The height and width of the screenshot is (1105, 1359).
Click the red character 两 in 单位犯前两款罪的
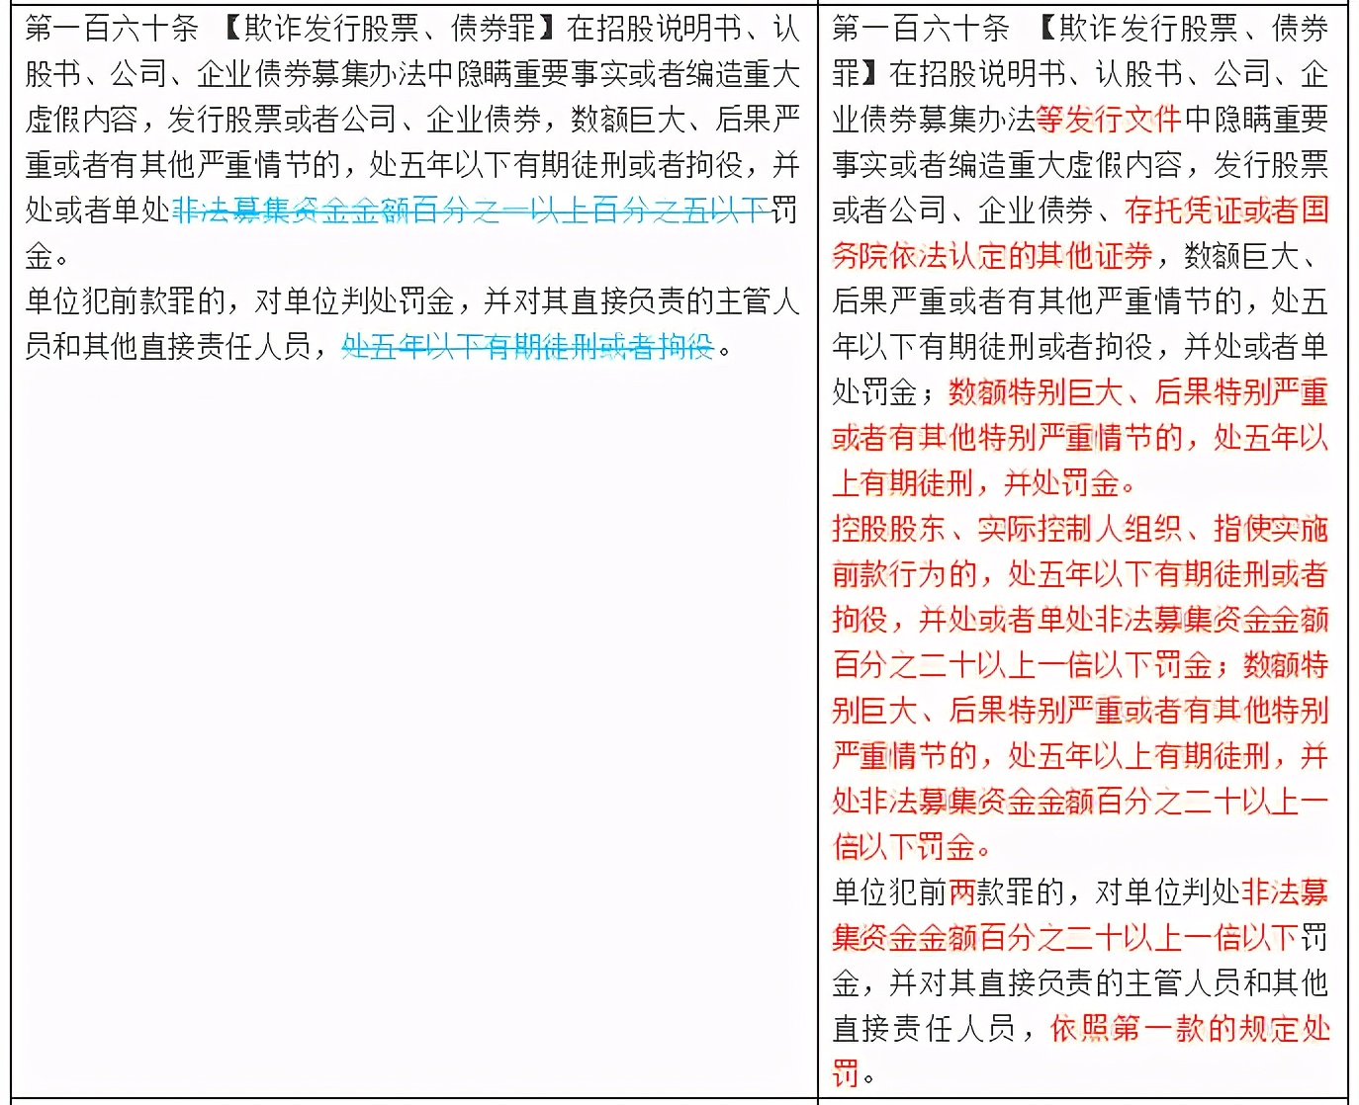(961, 892)
